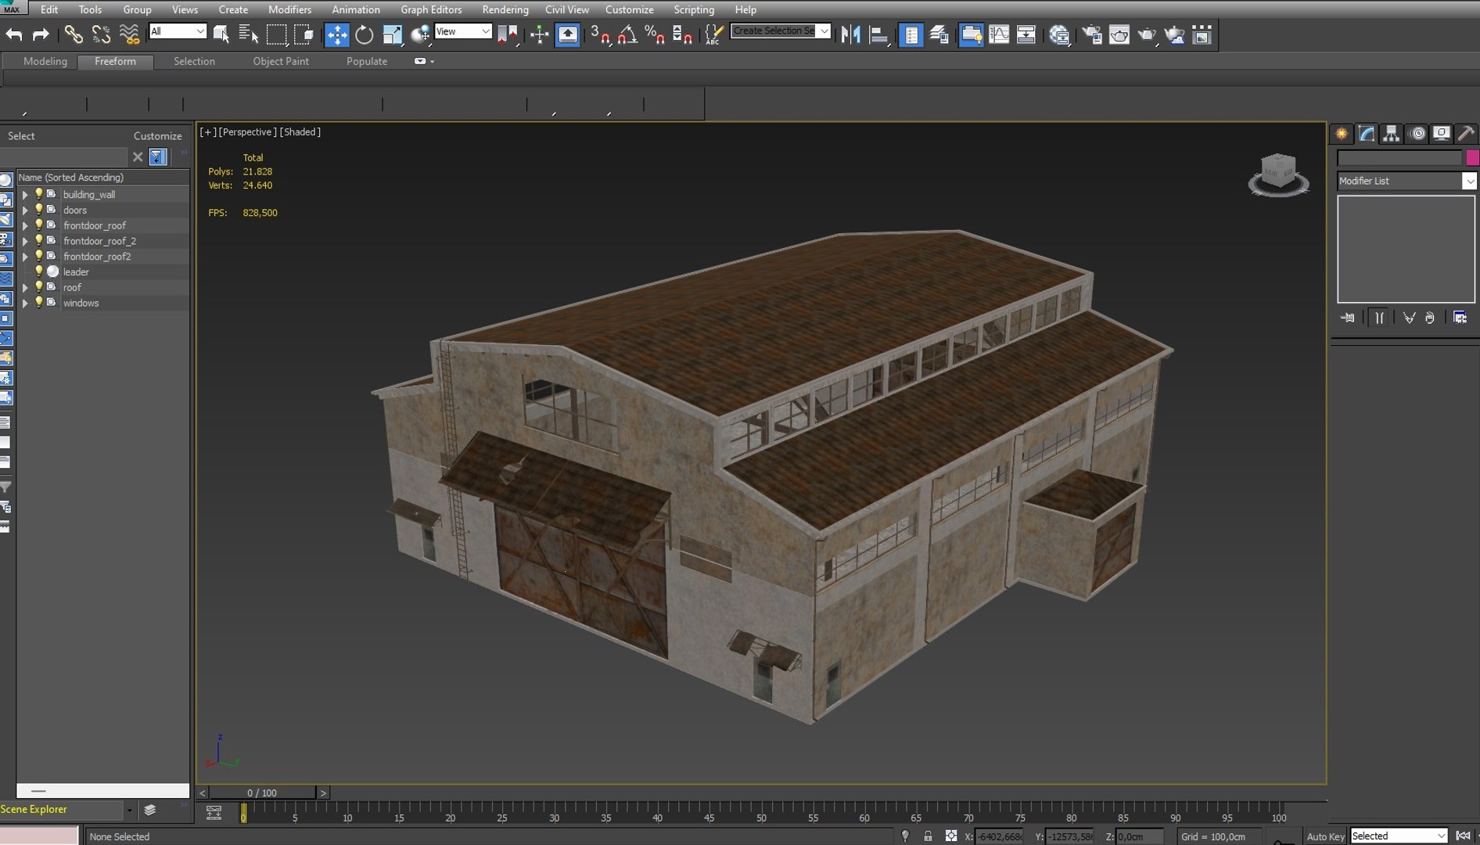This screenshot has height=845, width=1480.
Task: Click the time slider 0 / 100 handle
Action: coord(262,793)
